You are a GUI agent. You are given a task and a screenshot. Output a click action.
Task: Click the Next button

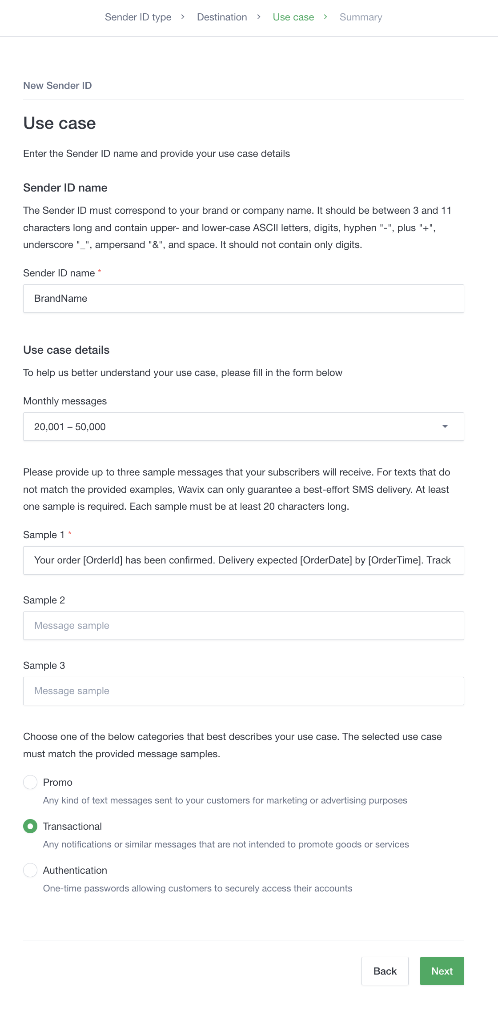tap(442, 971)
